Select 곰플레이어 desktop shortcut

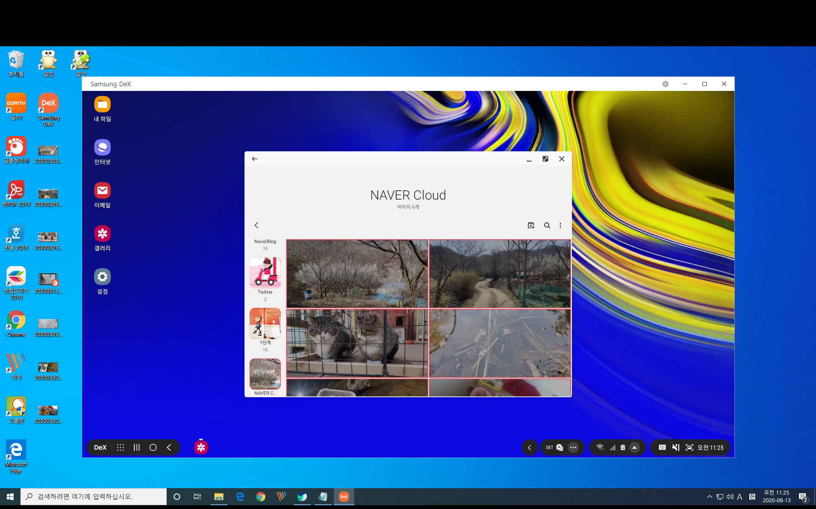tap(16, 150)
